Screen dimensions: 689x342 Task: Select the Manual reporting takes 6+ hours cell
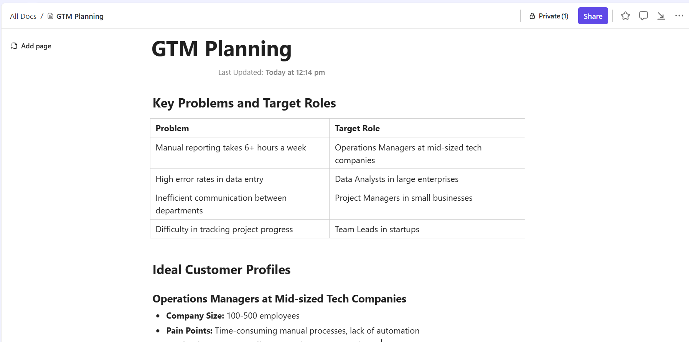[x=231, y=147]
